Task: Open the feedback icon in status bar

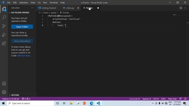Action: 180,99
